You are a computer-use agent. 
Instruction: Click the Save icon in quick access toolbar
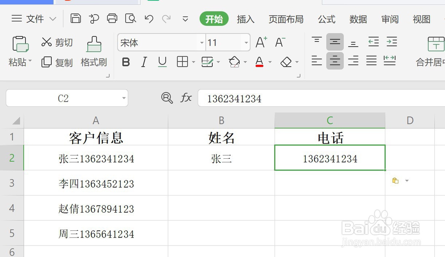pyautogui.click(x=76, y=19)
